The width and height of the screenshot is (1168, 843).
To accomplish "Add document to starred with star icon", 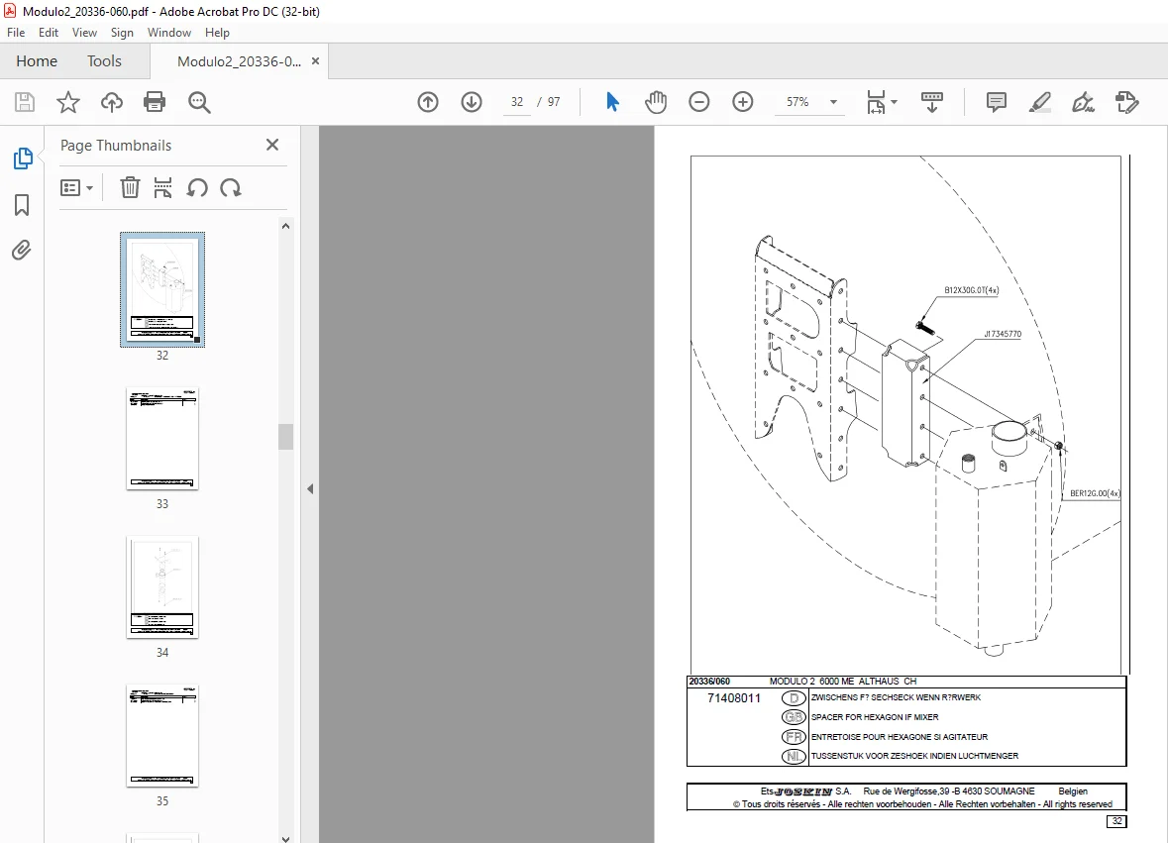I will pyautogui.click(x=67, y=102).
